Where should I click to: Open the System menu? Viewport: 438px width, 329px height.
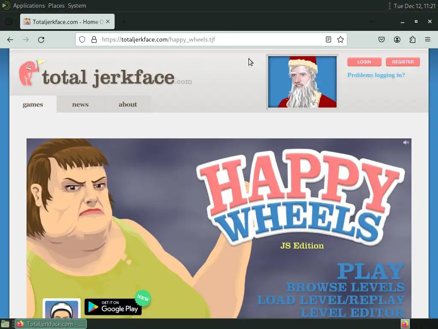77,6
